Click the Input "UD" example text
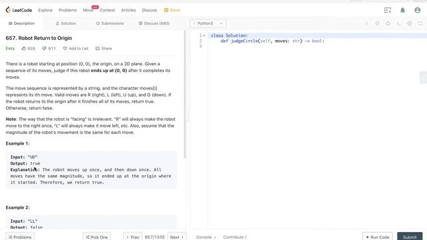Image resolution: width=427 pixels, height=240 pixels. click(24, 157)
